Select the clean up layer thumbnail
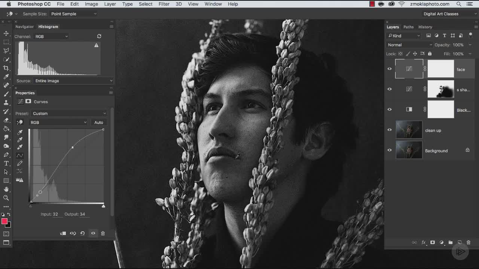This screenshot has height=269, width=479. pyautogui.click(x=409, y=130)
